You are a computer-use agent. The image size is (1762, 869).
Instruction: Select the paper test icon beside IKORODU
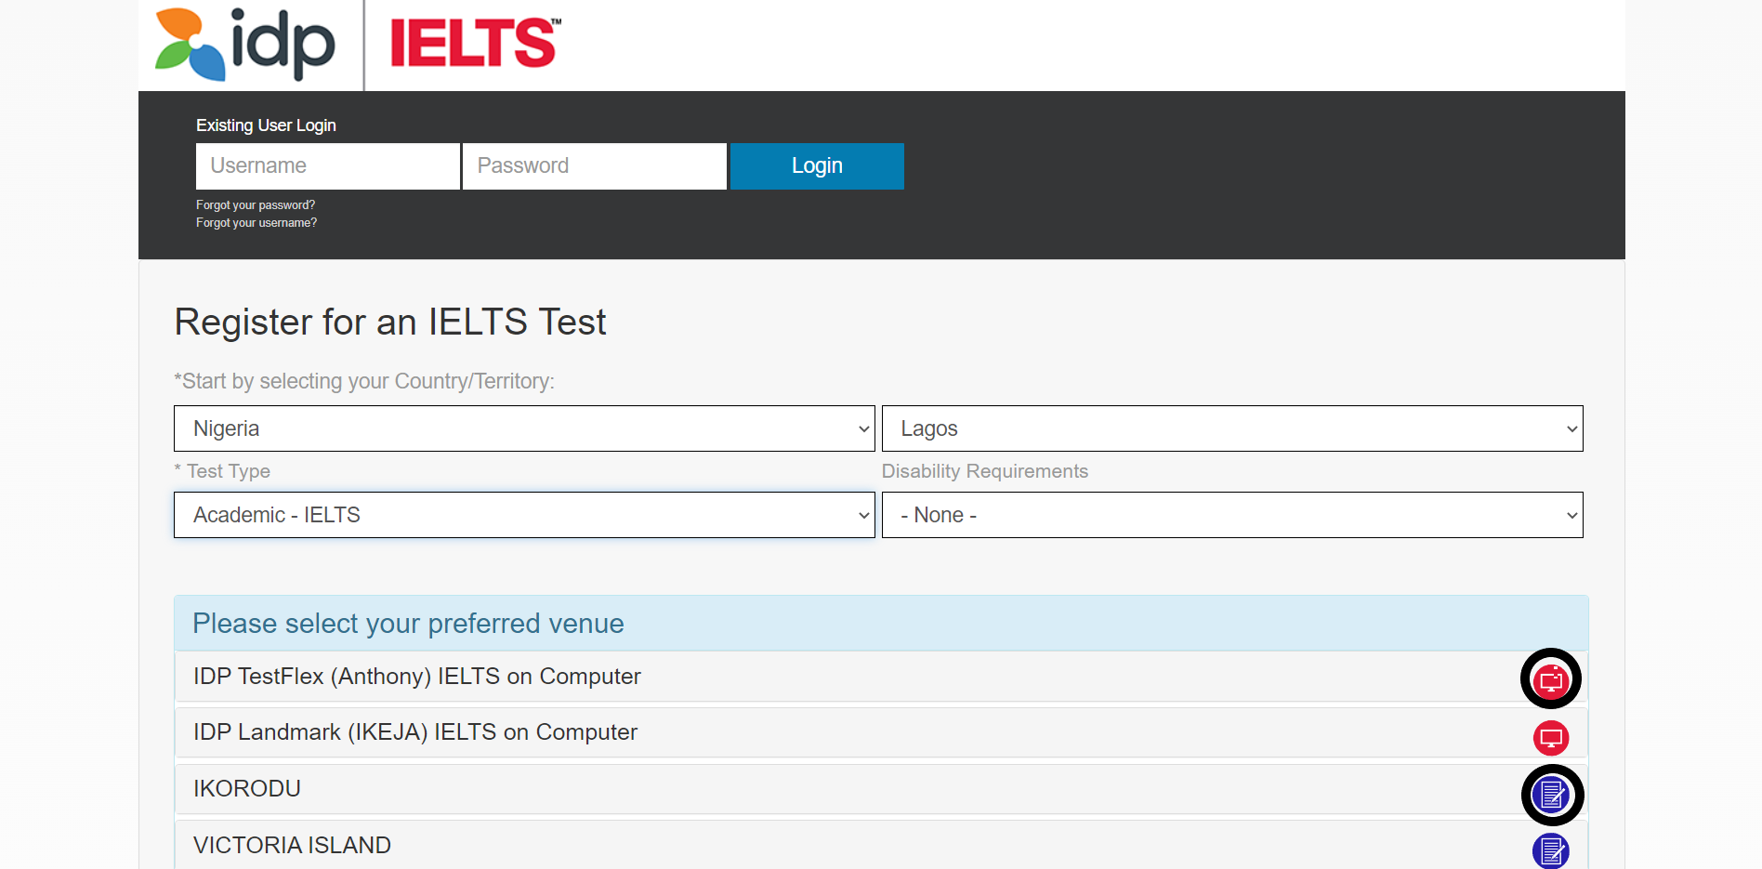click(1552, 795)
